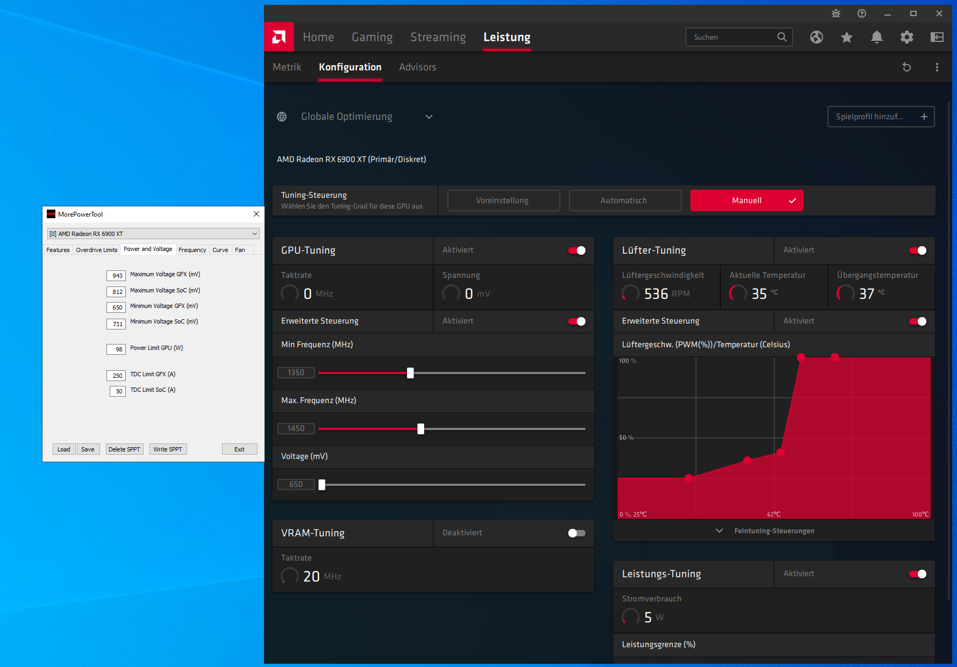Enable the VRAM-Tuning toggle

577,533
